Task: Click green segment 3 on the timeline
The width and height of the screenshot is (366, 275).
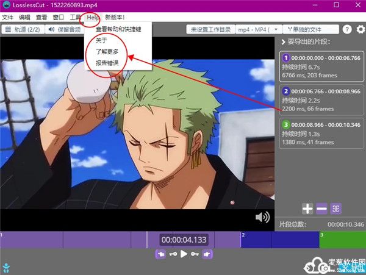Action: pyautogui.click(x=343, y=240)
